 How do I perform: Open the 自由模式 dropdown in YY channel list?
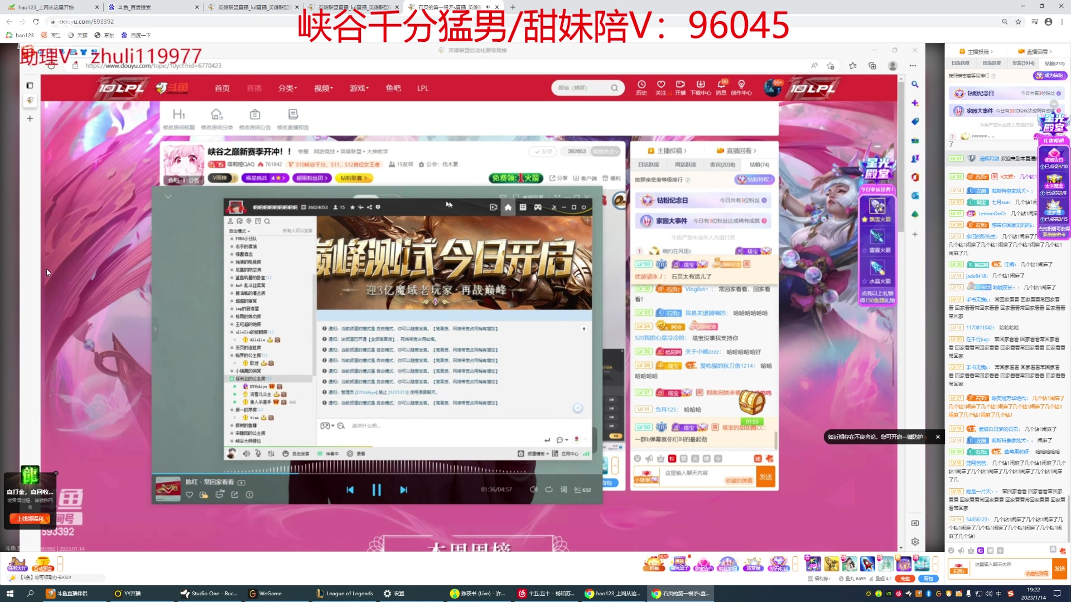click(x=240, y=231)
